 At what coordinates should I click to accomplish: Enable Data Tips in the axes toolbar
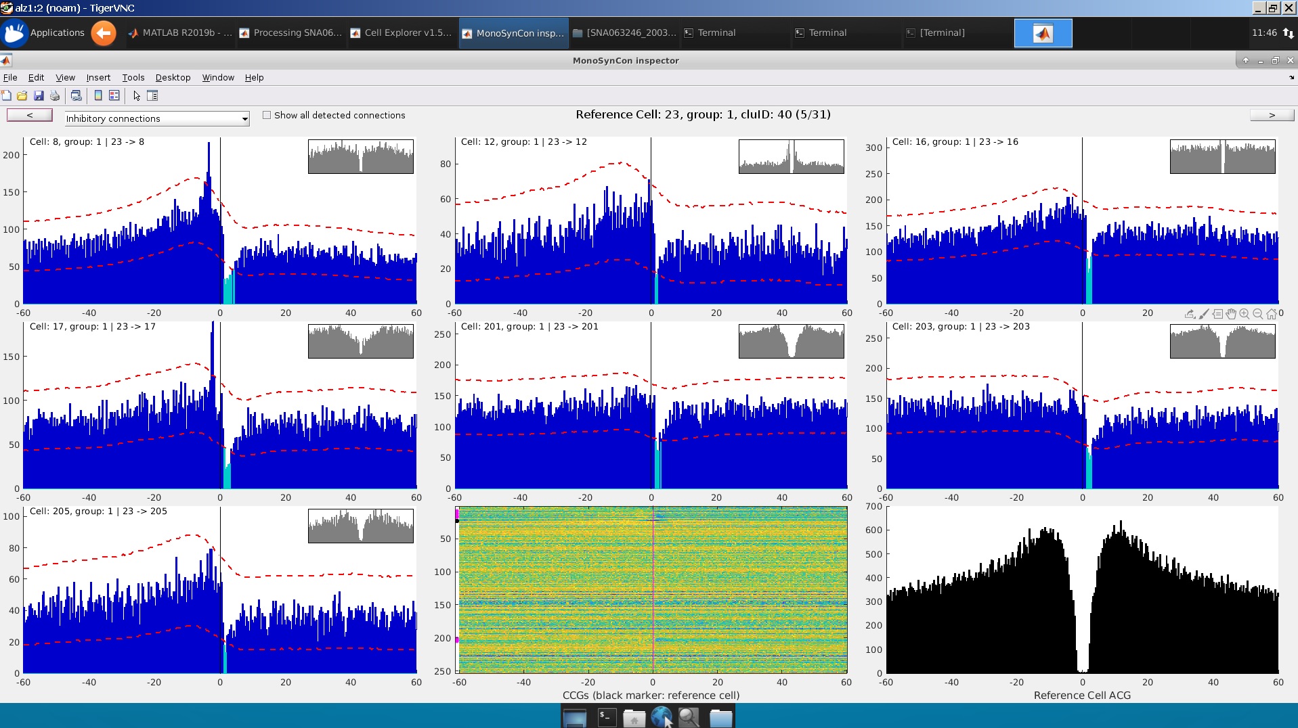[1217, 313]
